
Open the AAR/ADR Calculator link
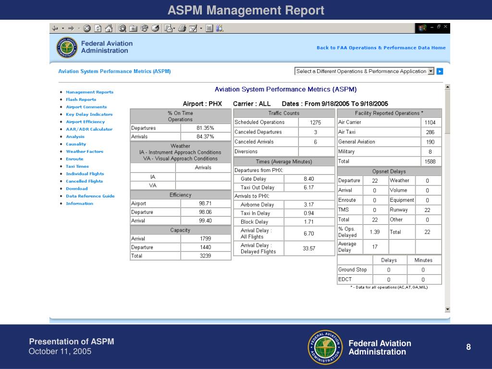pyautogui.click(x=89, y=129)
